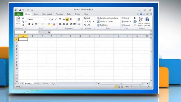Switch to the Review tab
Image resolution: width=181 pixels, height=102 pixels.
[77, 14]
